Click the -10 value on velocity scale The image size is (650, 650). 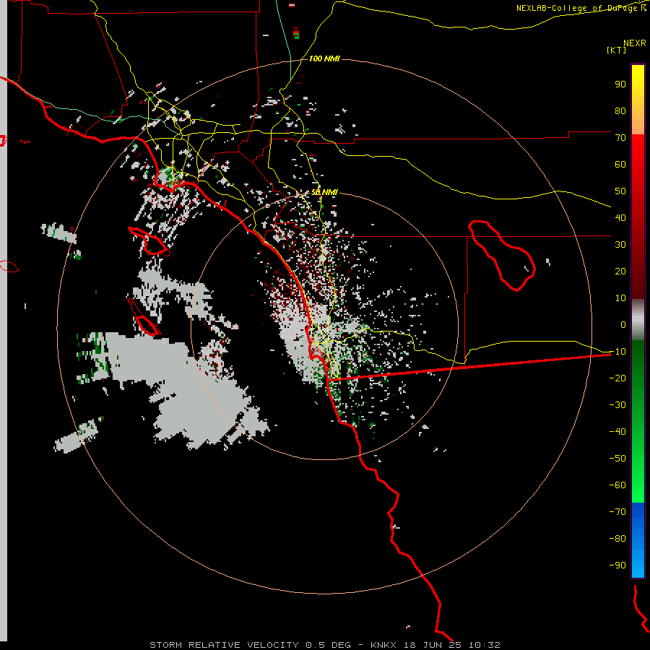(x=617, y=352)
